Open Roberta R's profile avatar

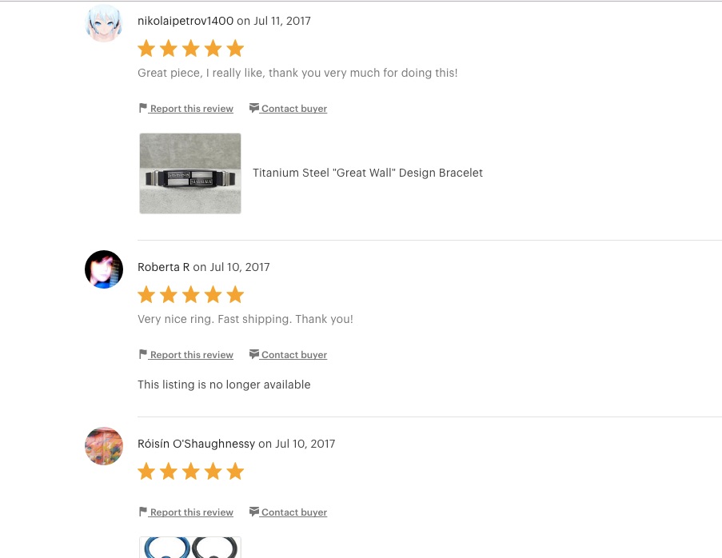click(x=104, y=269)
